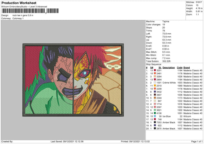This screenshot has height=144, width=204.
Task: Click code 1051 in the stop sequence
Action: (x=180, y=113)
